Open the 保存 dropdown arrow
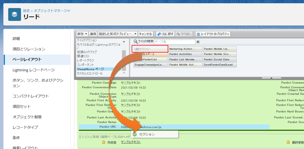This screenshot has width=304, height=149. pyautogui.click(x=86, y=34)
